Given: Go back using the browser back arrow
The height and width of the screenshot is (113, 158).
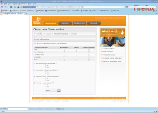Looking at the screenshot, I should pos(2,7).
